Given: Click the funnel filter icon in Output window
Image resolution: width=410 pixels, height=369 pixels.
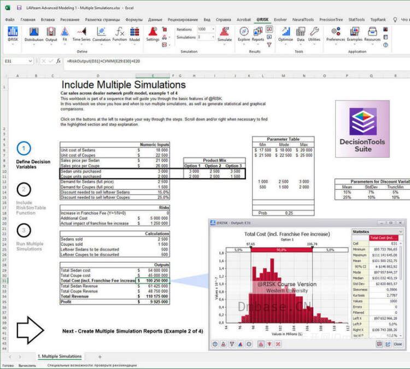Looking at the screenshot, I should [232, 344].
